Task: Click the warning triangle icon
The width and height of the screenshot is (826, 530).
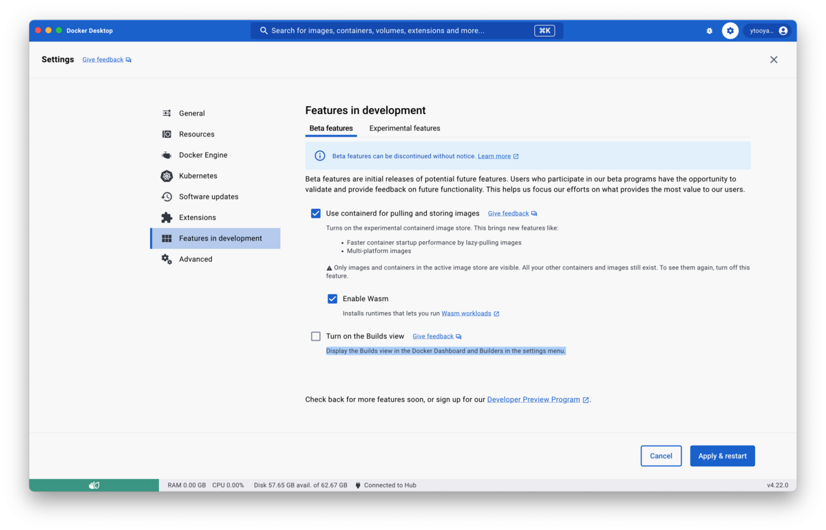Action: (329, 268)
